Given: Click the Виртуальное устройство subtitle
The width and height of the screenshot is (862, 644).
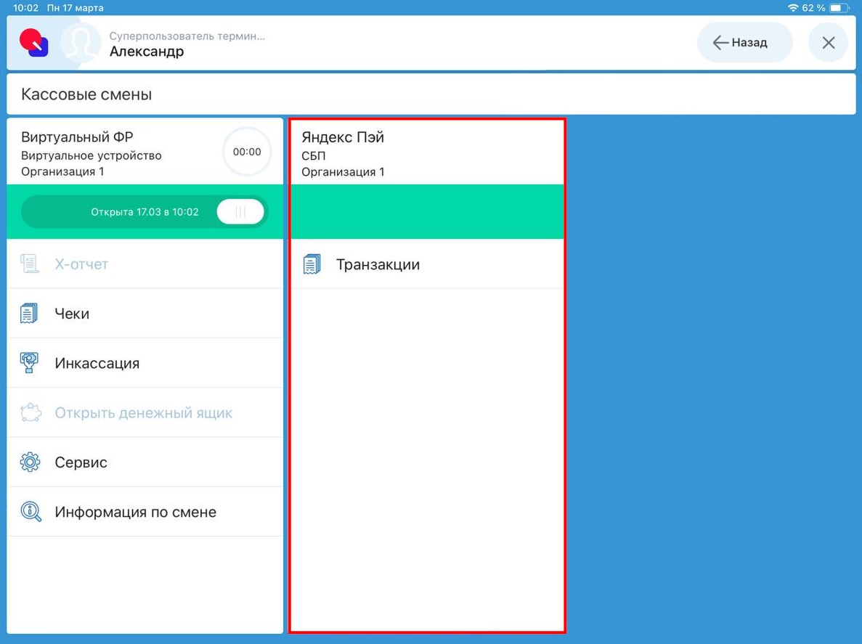Looking at the screenshot, I should pyautogui.click(x=92, y=155).
